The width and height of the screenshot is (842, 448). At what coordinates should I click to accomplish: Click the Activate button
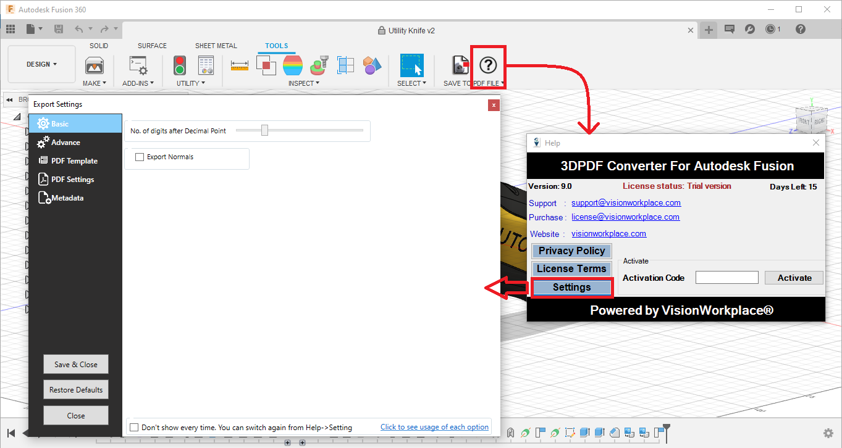794,278
